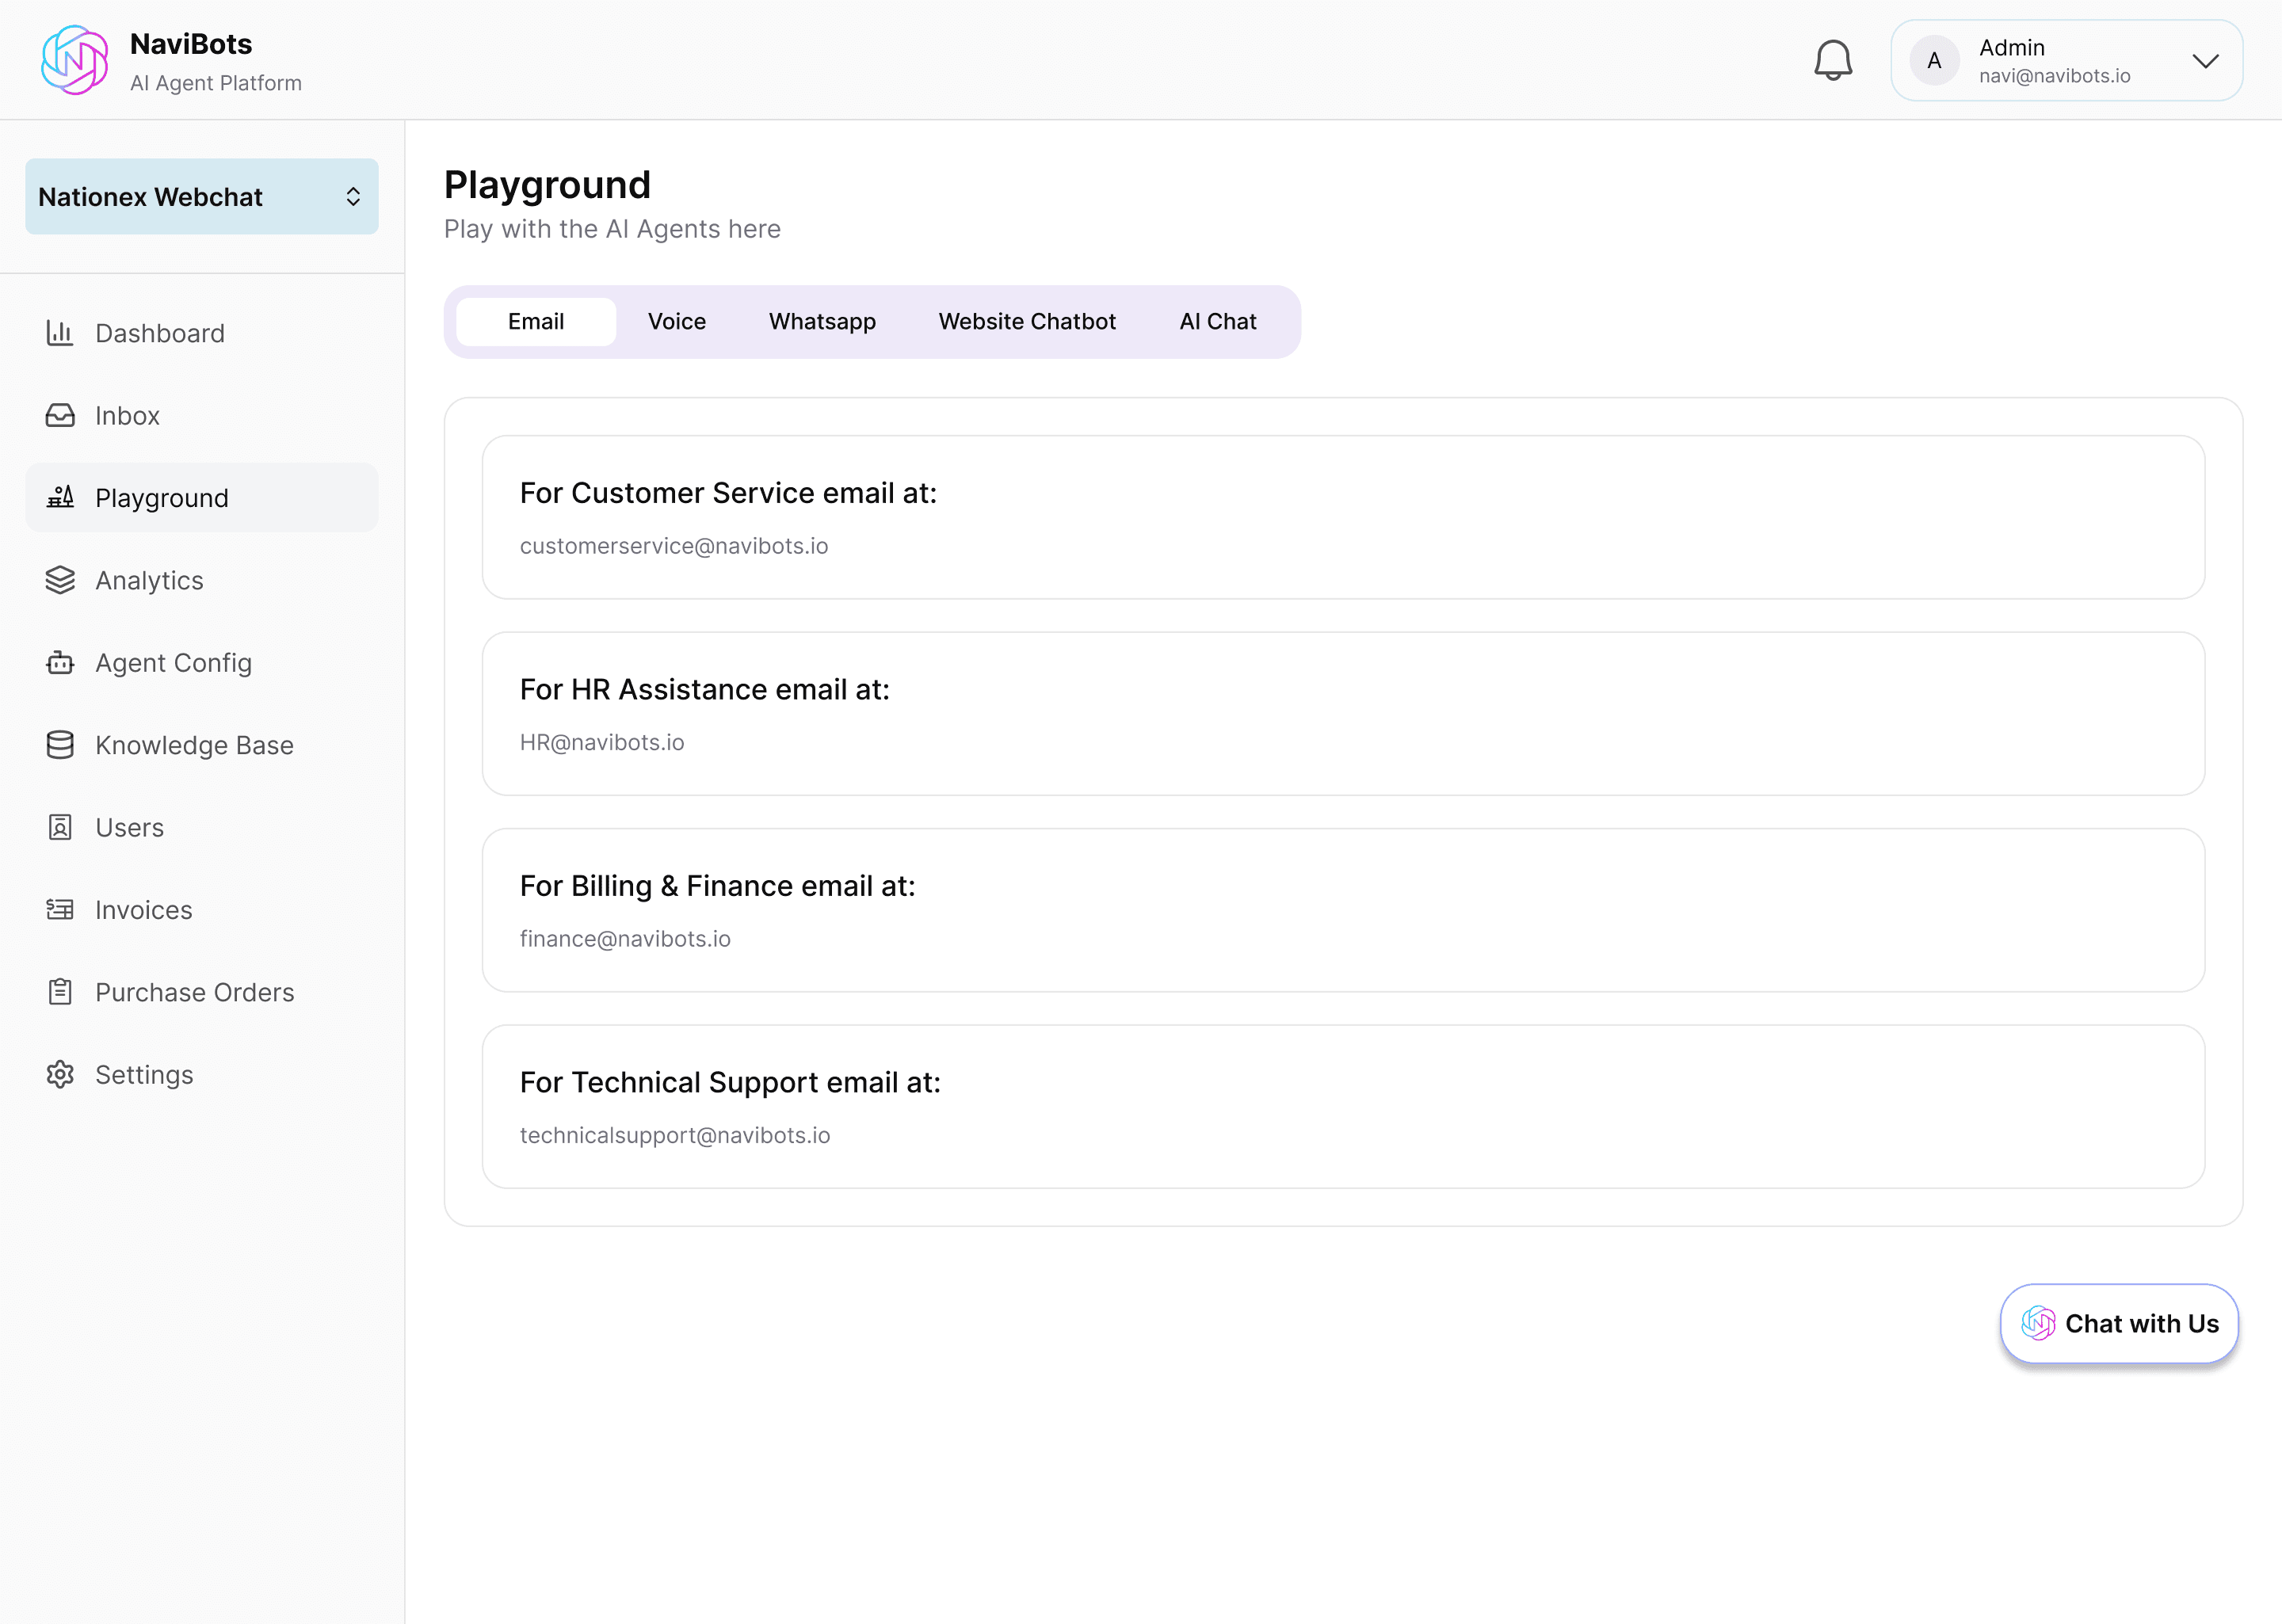Image resolution: width=2282 pixels, height=1624 pixels.
Task: Click the notification bell icon
Action: (x=1832, y=60)
